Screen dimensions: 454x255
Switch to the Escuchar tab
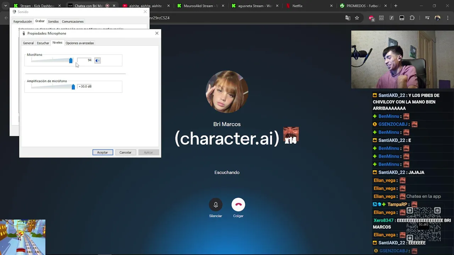[x=43, y=43]
